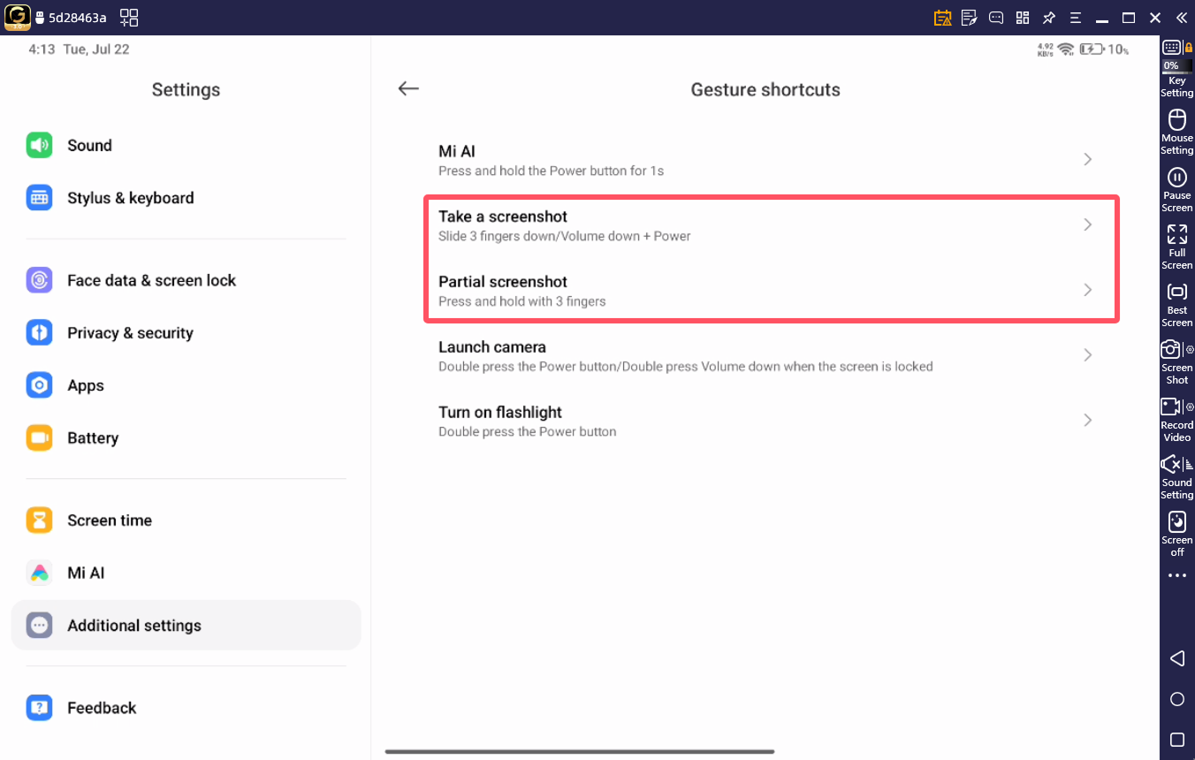Go back with the arrow in Gesture shortcuts
1195x760 pixels.
(407, 88)
